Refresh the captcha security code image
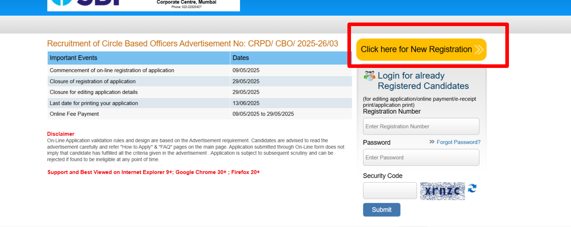The width and height of the screenshot is (571, 227). (x=472, y=188)
